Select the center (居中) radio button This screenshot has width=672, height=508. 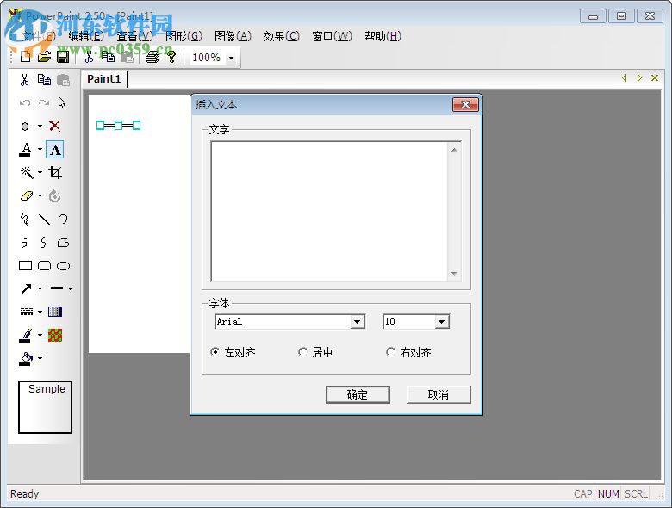tap(302, 352)
